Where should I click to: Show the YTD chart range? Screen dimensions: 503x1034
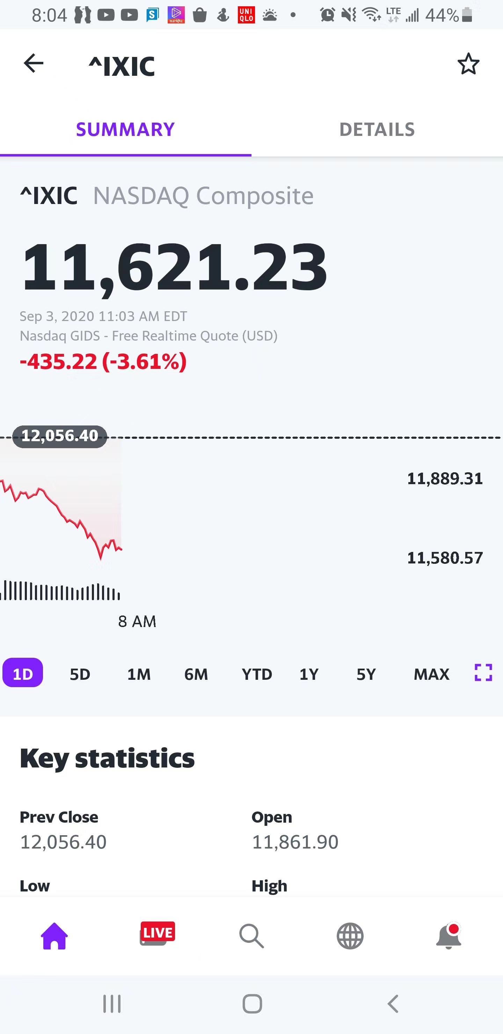tap(257, 674)
